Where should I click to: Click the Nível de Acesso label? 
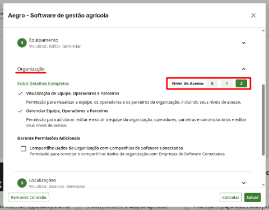pos(188,83)
